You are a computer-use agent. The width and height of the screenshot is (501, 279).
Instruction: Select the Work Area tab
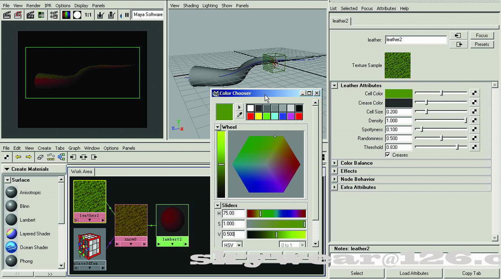[82, 172]
